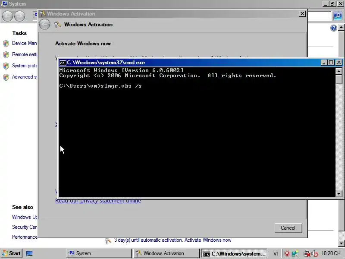This screenshot has height=259, width=345.
Task: Click System window scrollbar up arrow
Action: 341,28
